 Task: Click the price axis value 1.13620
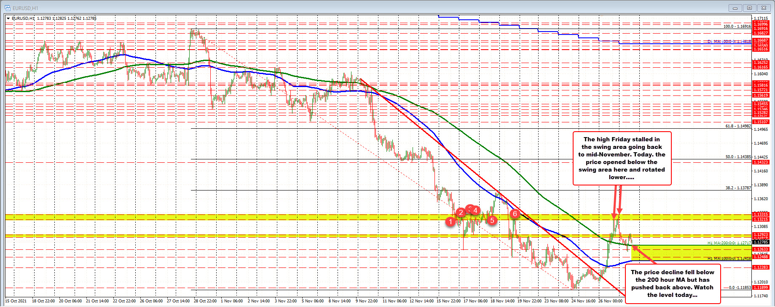[x=761, y=199]
